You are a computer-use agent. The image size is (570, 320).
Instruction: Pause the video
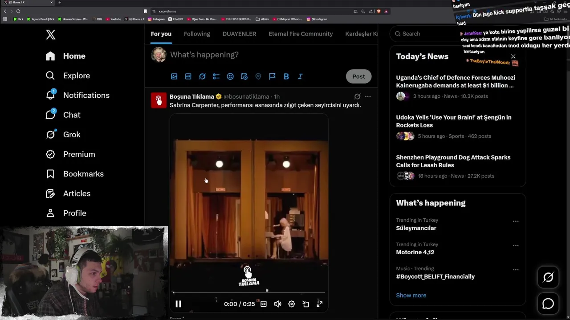pyautogui.click(x=178, y=304)
